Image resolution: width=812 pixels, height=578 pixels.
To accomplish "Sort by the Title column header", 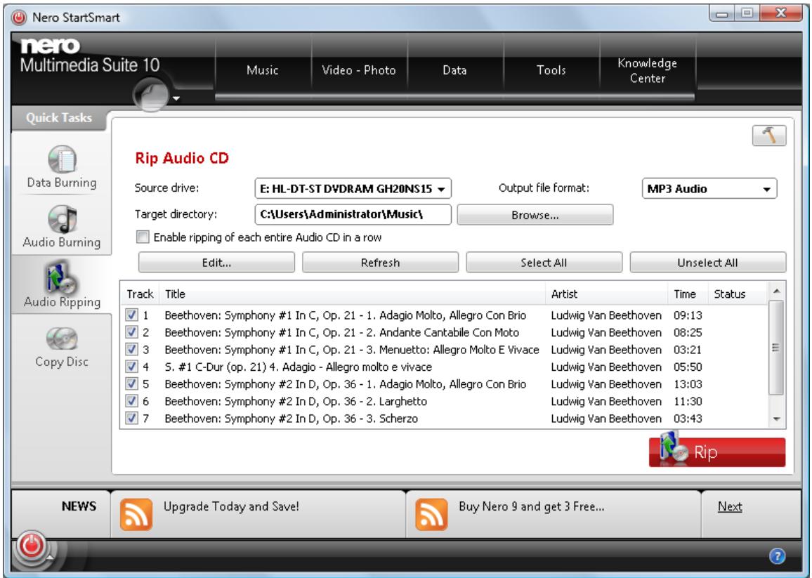I will coord(352,294).
